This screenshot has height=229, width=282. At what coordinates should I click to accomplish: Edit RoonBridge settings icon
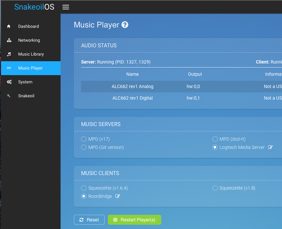pyautogui.click(x=117, y=196)
